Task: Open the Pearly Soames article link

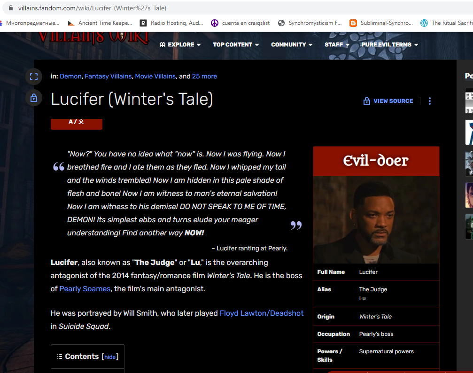Action: [85, 289]
